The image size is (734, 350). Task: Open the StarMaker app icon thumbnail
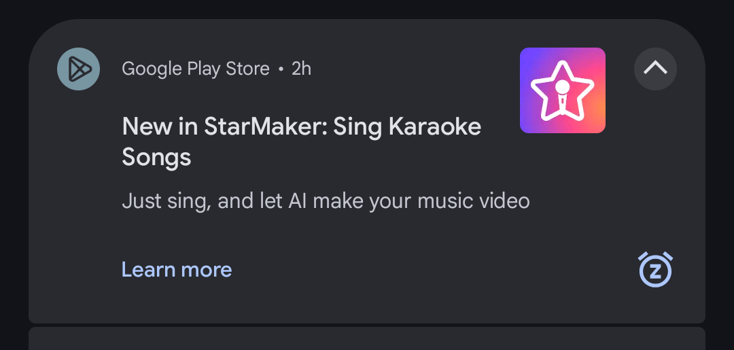click(x=563, y=90)
